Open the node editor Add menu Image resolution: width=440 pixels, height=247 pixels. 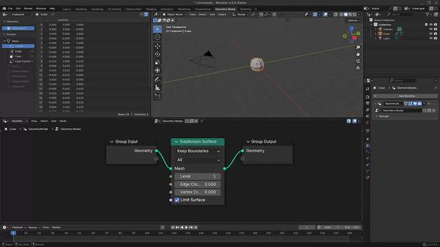coord(54,121)
